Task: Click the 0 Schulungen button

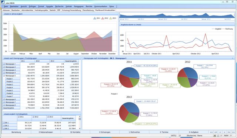Action: [x=105, y=132]
